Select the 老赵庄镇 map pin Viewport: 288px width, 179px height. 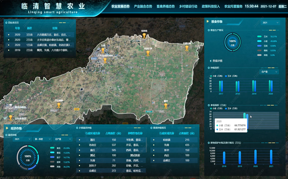pyautogui.click(x=148, y=54)
